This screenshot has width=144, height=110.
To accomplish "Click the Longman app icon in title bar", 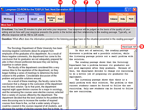I will [x=2, y=9].
